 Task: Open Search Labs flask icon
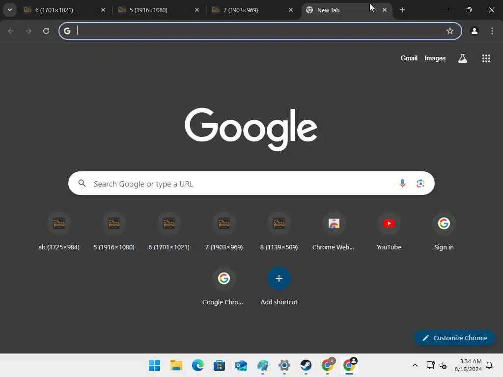tap(463, 58)
